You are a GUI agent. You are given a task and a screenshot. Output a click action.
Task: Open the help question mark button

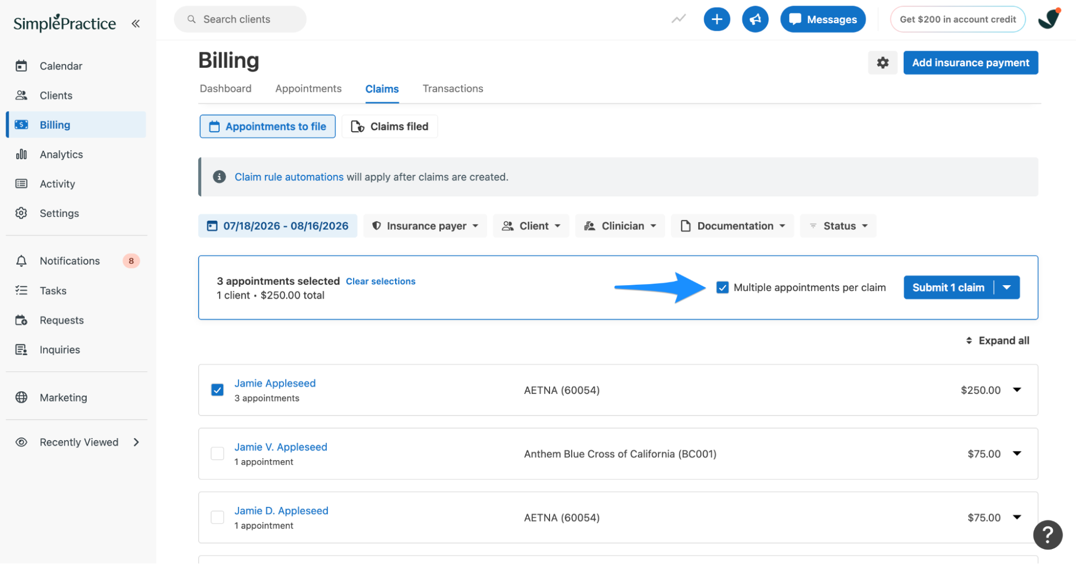tap(1047, 534)
